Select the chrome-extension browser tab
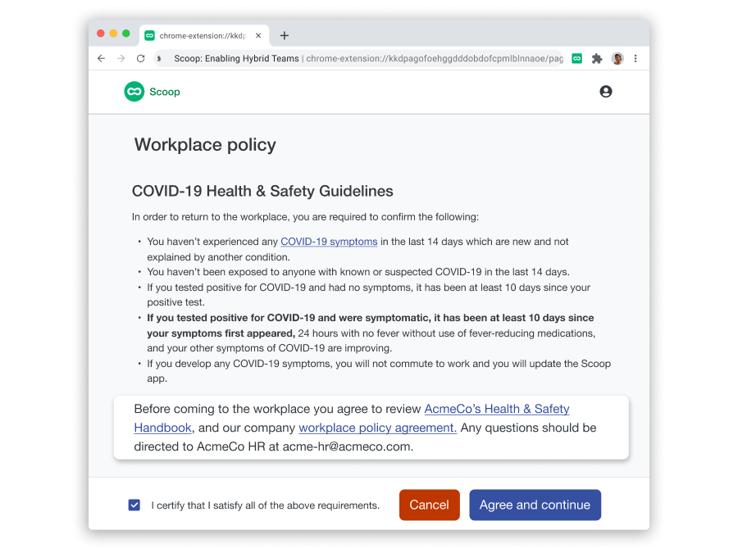The height and width of the screenshot is (548, 738). pos(204,36)
